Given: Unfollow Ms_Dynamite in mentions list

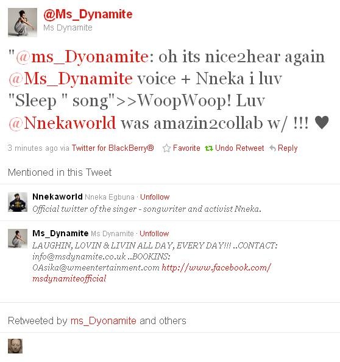Looking at the screenshot, I should 154,233.
